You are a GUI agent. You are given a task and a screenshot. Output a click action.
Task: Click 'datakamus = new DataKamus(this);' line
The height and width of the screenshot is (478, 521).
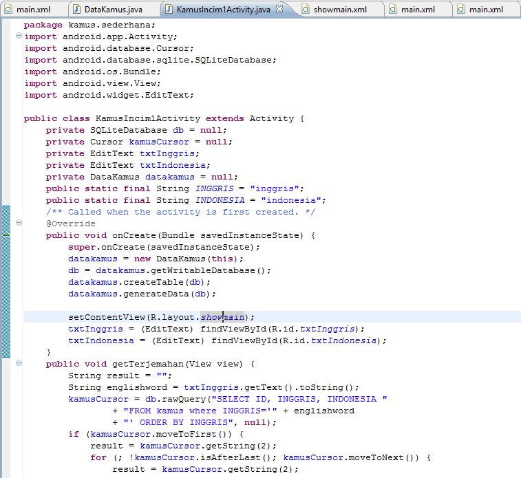point(156,259)
